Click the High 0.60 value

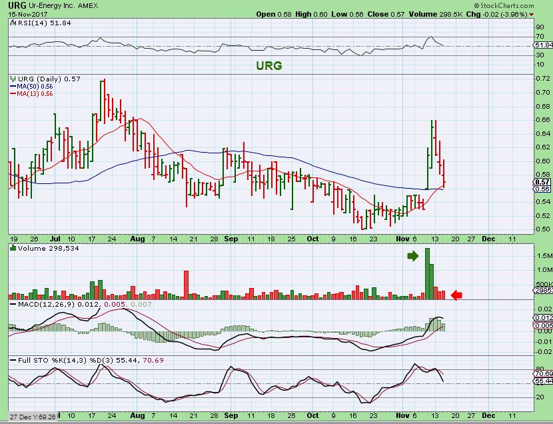tap(311, 14)
